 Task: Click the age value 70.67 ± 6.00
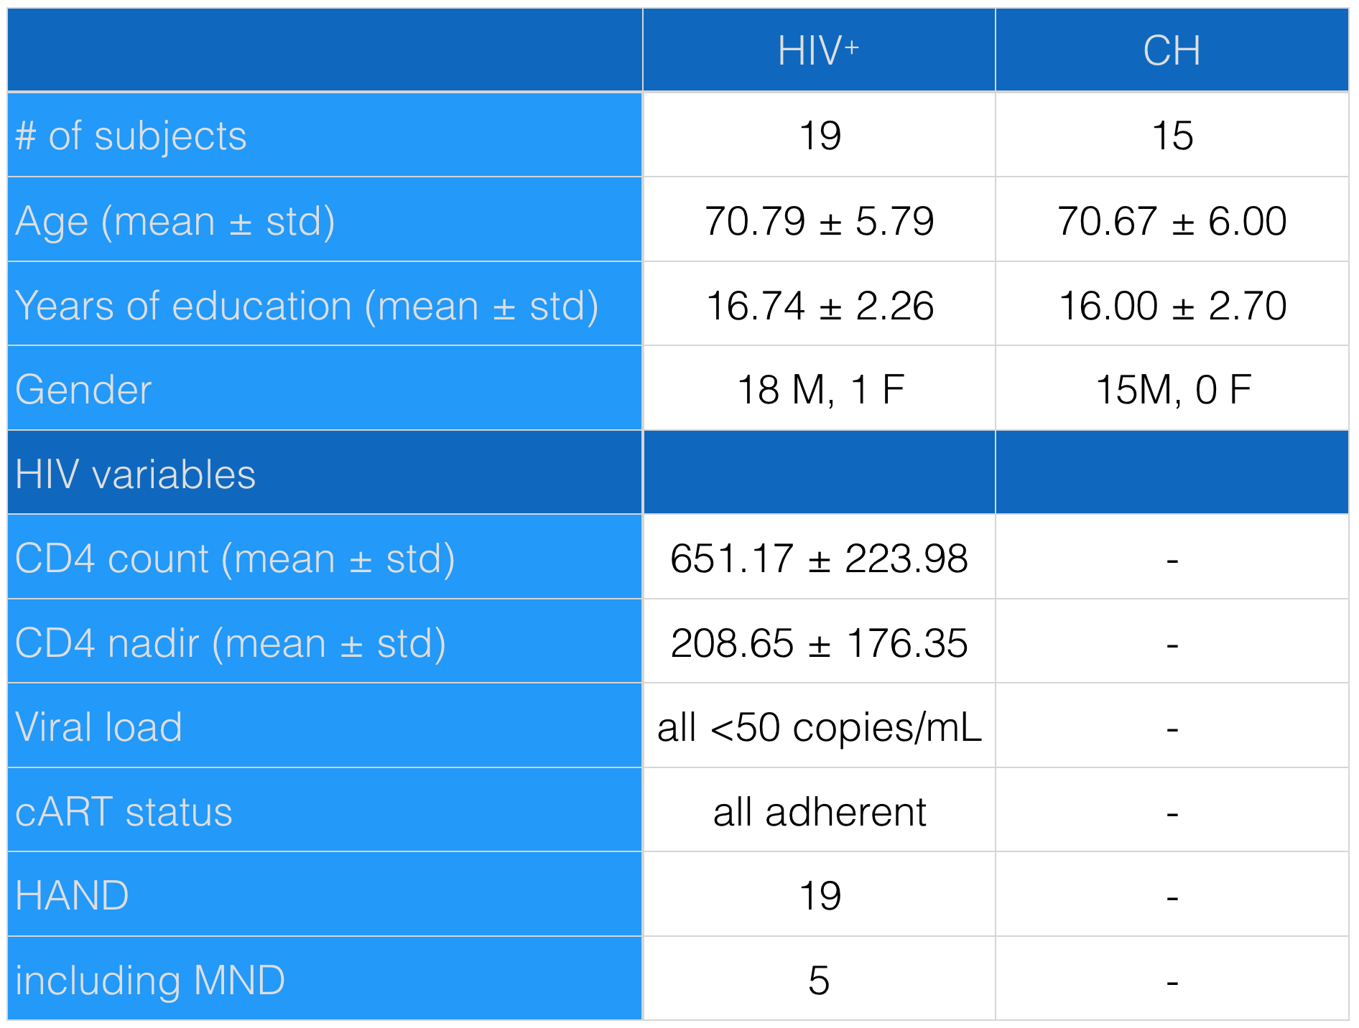pos(1172,220)
